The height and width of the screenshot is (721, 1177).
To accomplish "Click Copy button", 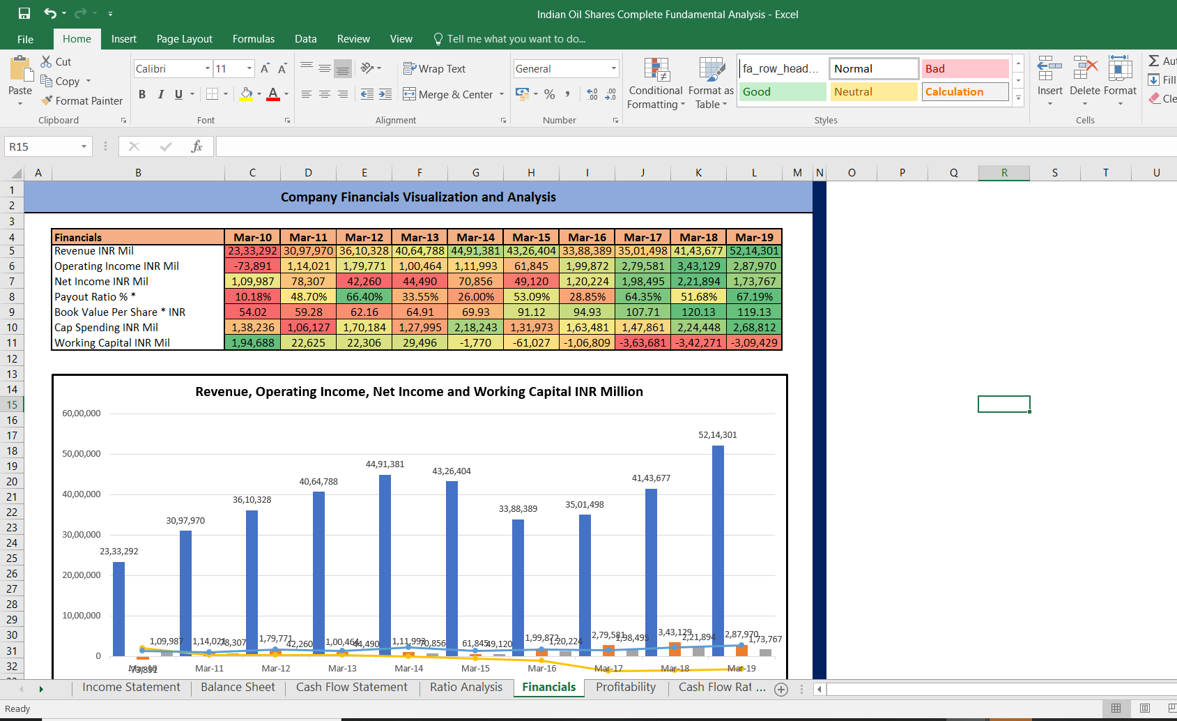I will coord(60,81).
